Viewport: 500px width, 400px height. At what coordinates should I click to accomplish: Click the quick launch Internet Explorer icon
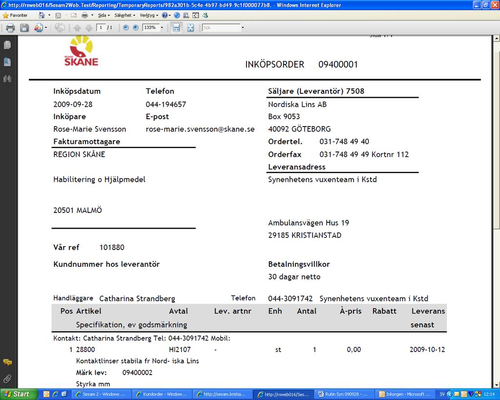click(x=55, y=394)
